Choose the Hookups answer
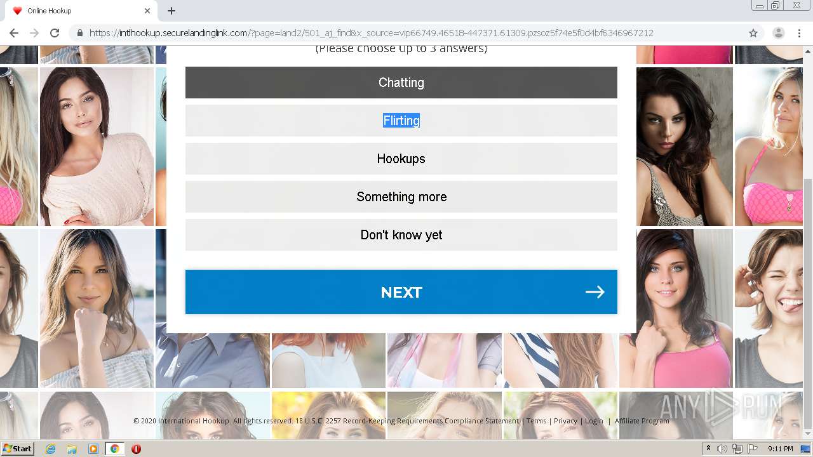 (401, 159)
